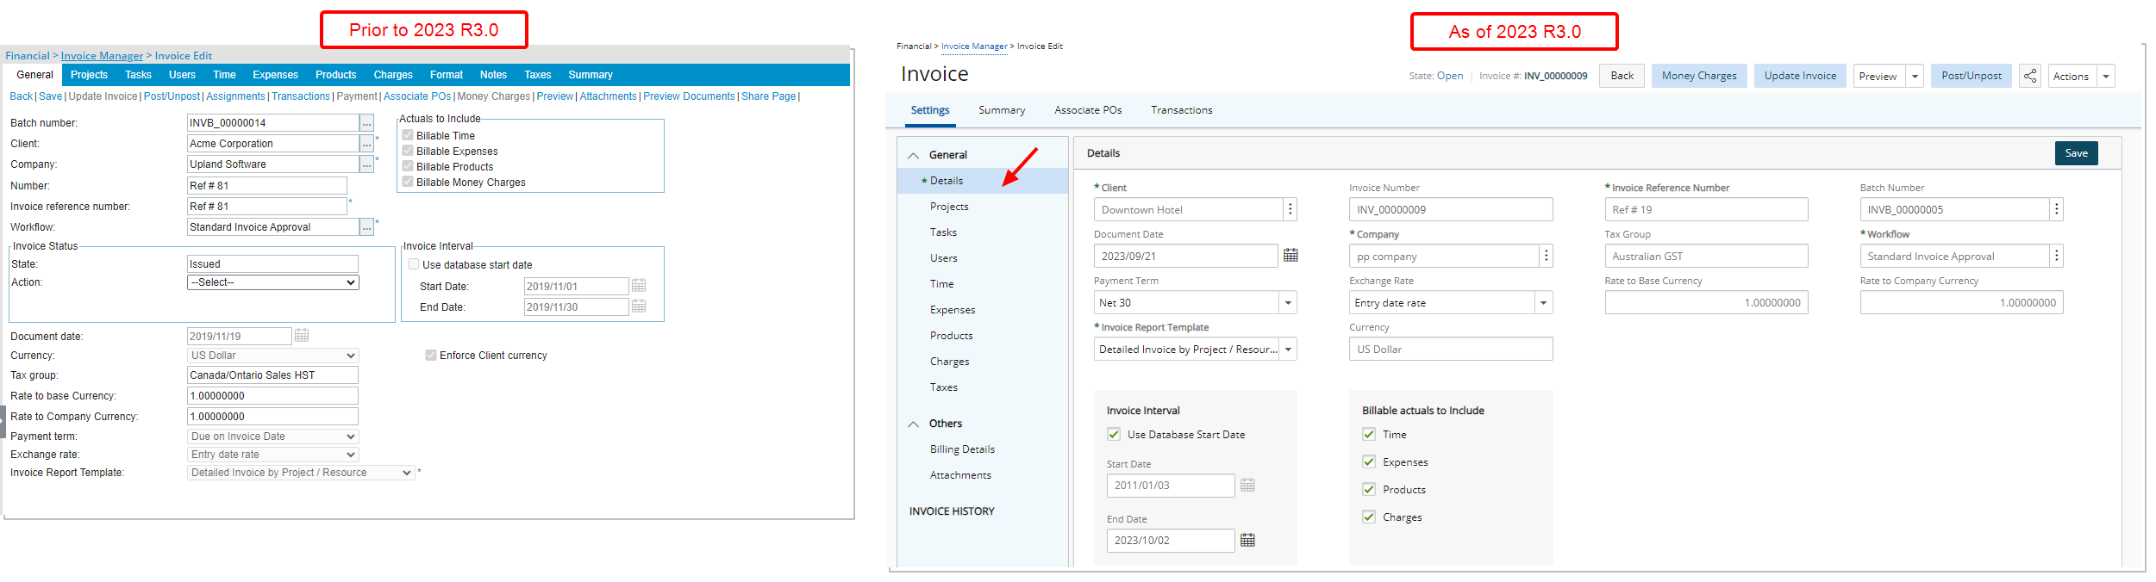Uncheck Use Database Start Date in the new page

1114,434
